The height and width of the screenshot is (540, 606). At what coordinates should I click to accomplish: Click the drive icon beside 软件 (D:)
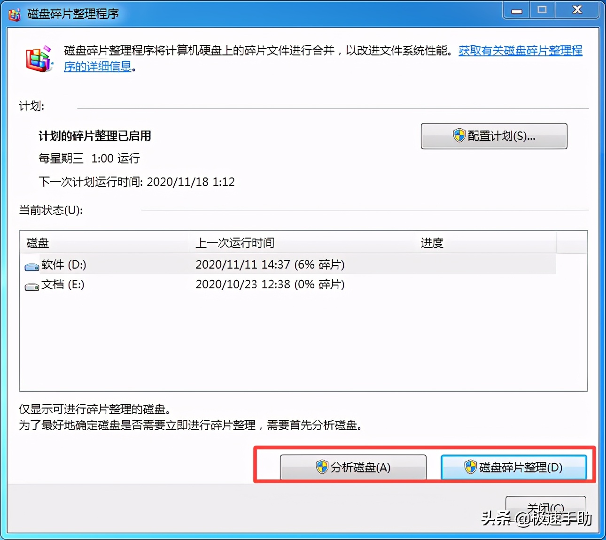pos(31,265)
